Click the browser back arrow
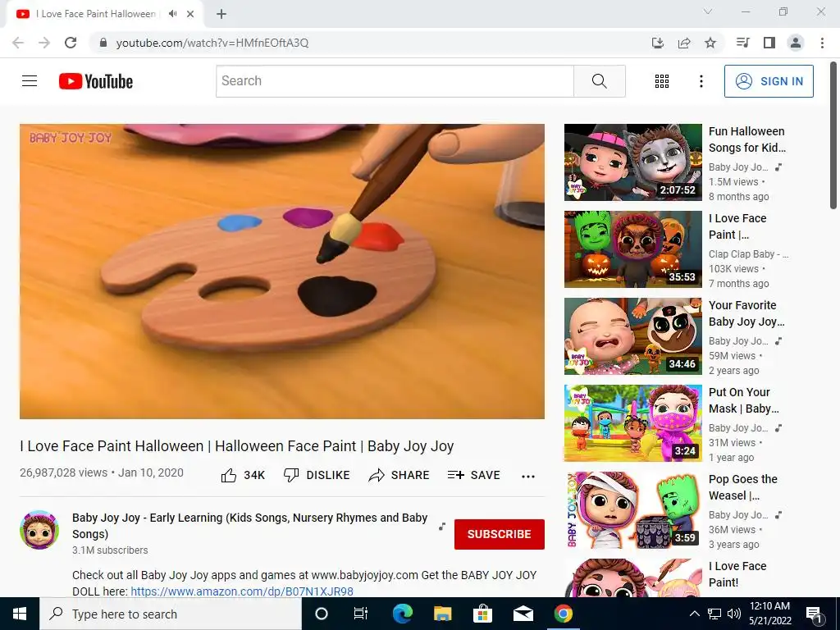The width and height of the screenshot is (840, 630). point(18,43)
